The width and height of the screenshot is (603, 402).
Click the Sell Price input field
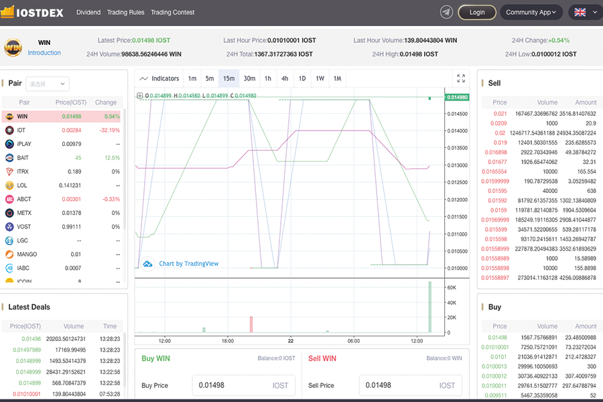click(x=411, y=385)
